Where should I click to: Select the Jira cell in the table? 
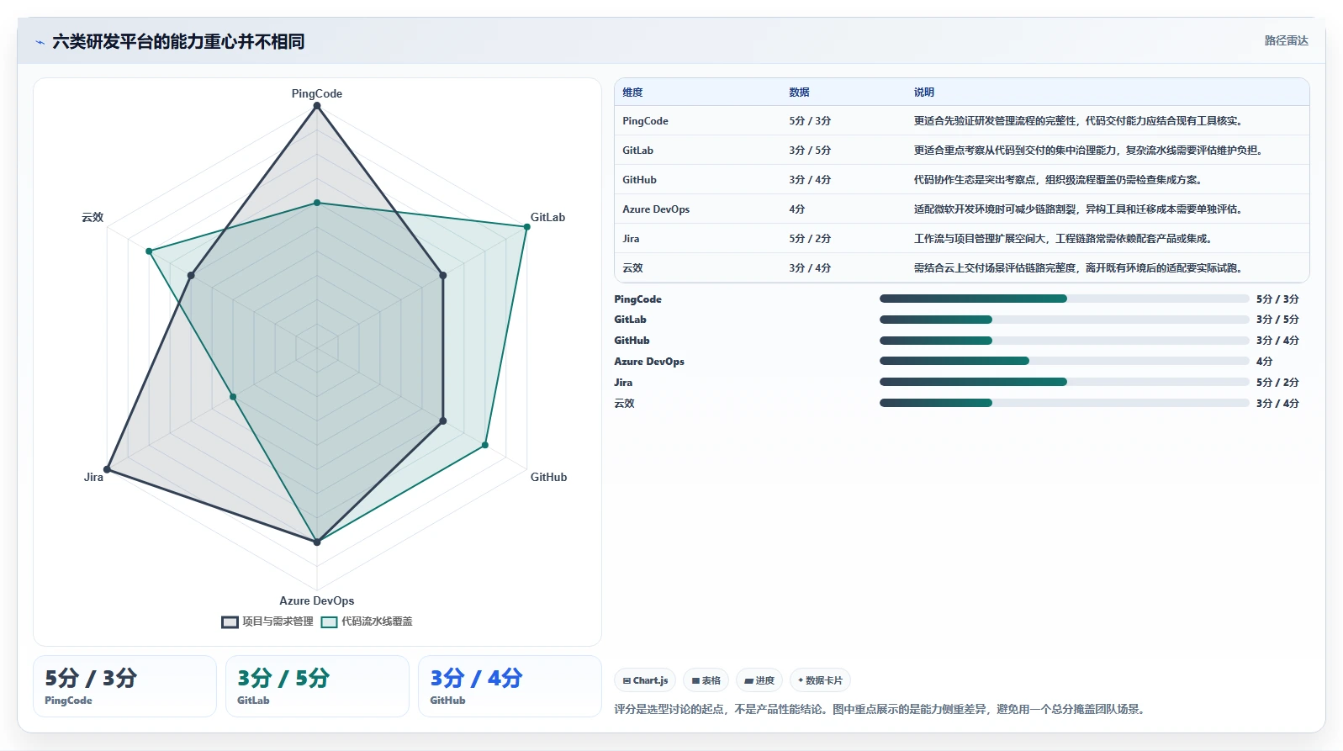[631, 239]
